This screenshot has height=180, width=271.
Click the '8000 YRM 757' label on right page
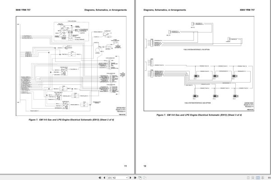pyautogui.click(x=247, y=10)
